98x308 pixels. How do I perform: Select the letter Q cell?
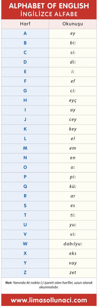(25, 186)
